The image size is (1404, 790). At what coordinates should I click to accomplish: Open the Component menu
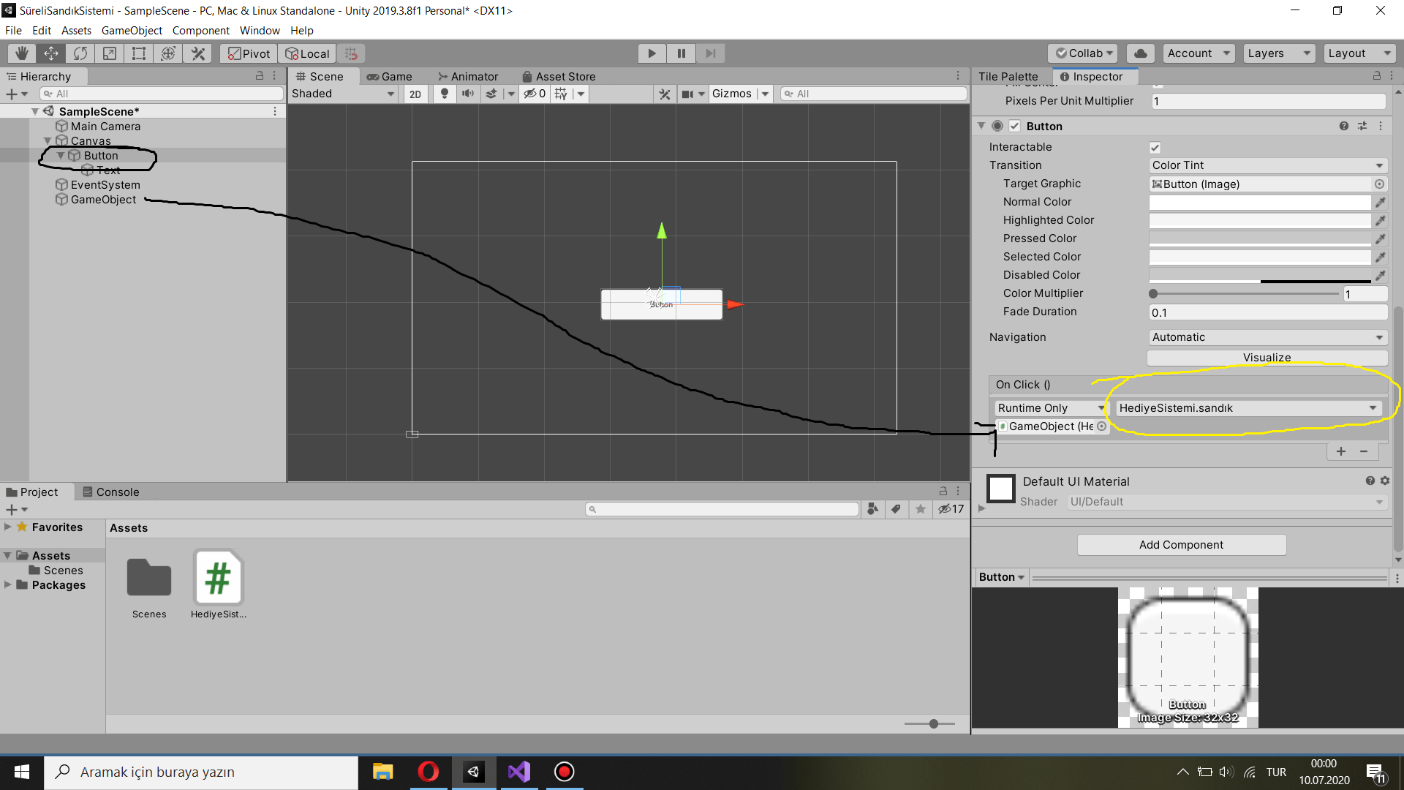tap(200, 31)
